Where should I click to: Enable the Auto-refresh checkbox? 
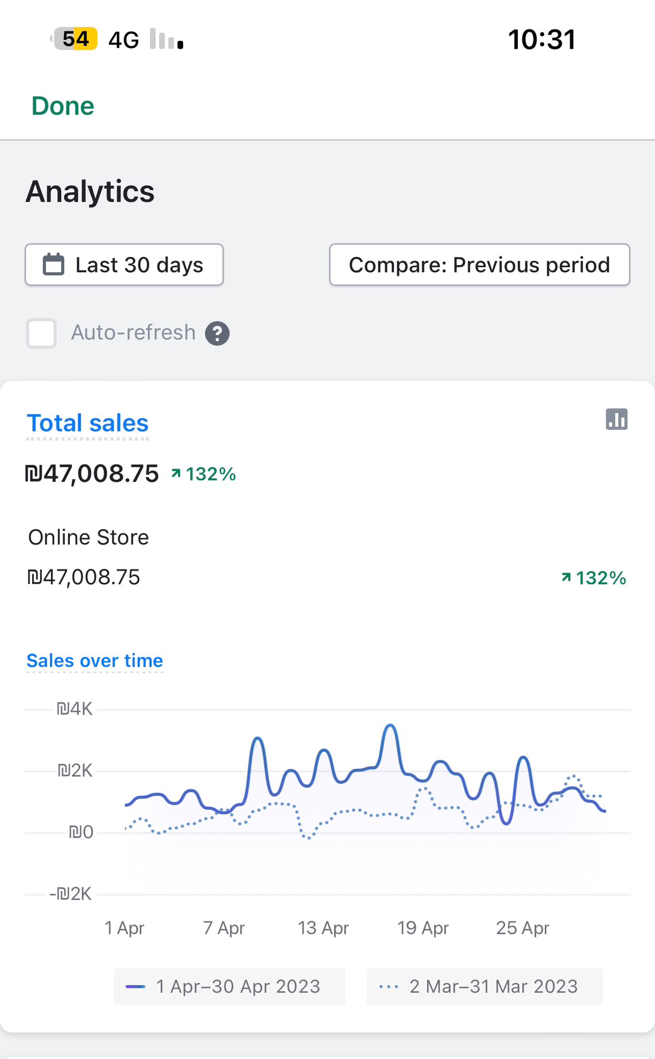click(41, 333)
